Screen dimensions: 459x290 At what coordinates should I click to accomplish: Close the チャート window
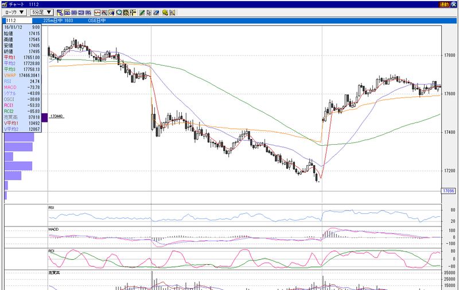pyautogui.click(x=454, y=5)
